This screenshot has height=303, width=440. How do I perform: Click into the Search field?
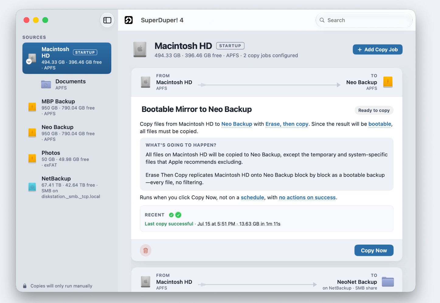click(364, 20)
